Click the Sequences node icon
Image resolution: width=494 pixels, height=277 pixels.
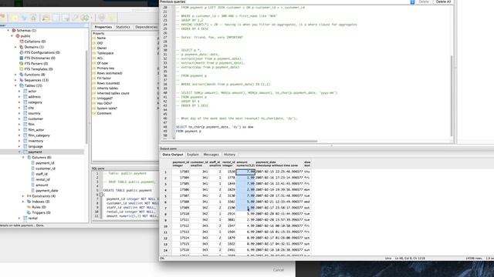[x=22, y=80]
